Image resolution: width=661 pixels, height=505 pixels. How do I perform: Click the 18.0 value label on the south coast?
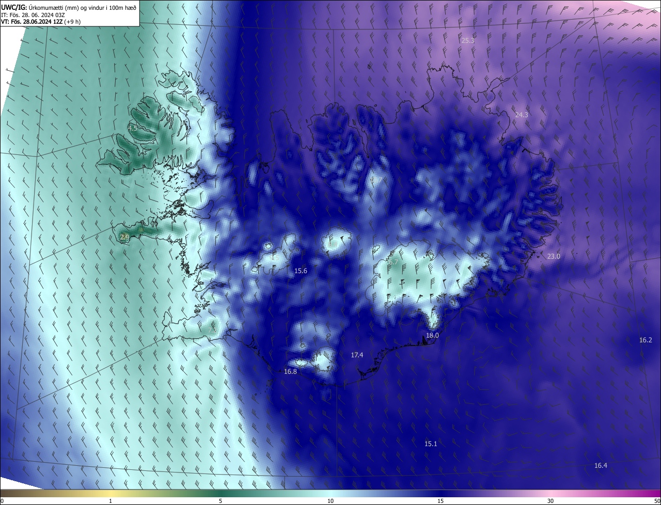coord(432,336)
